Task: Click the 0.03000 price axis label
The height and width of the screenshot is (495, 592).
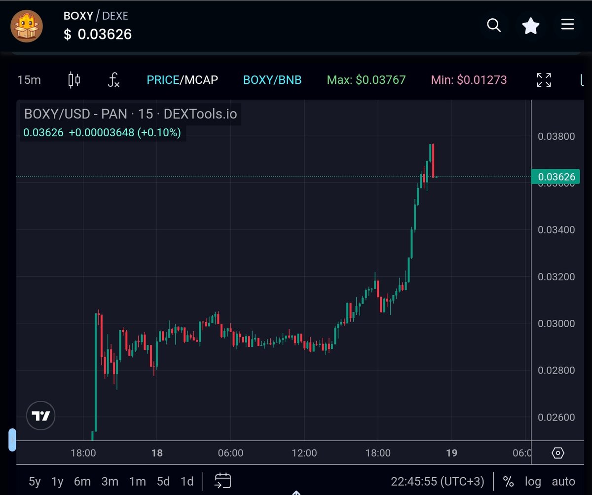Action: (556, 323)
